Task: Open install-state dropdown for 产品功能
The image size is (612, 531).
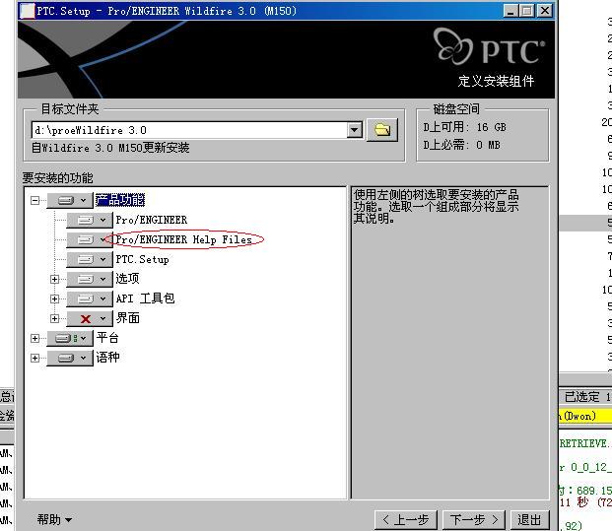Action: (70, 200)
